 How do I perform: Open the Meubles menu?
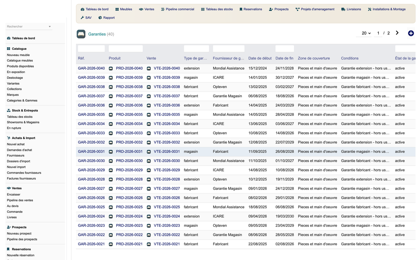[124, 9]
